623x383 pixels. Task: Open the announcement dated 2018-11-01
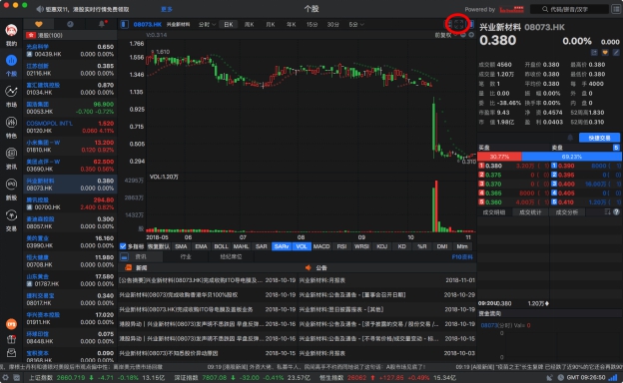(387, 280)
